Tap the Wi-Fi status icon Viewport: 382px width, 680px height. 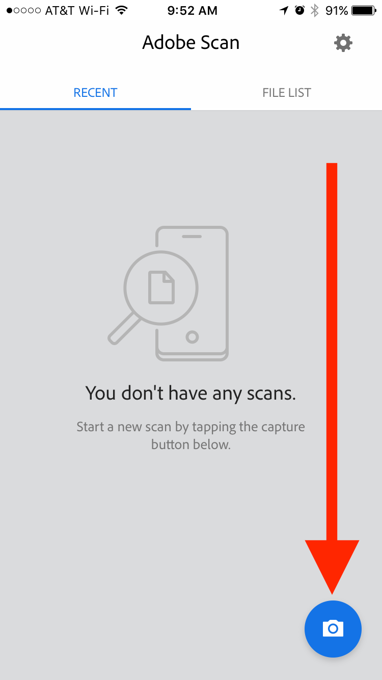[x=121, y=10]
